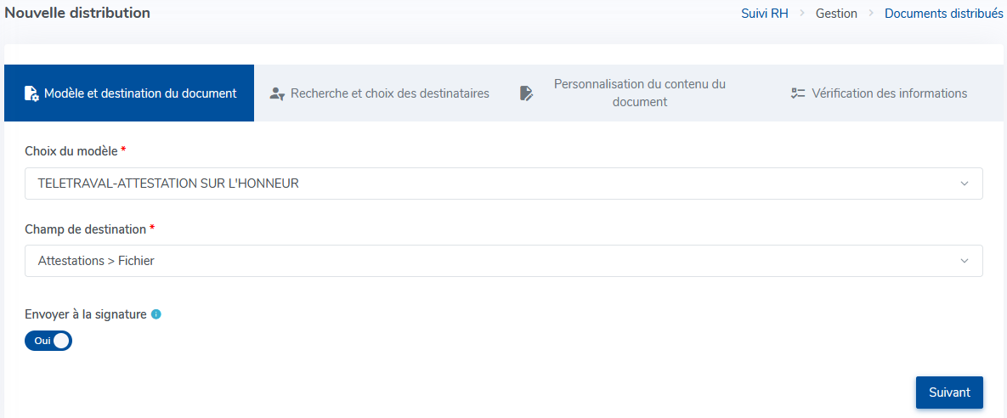Click the person filter icon for recipients
The width and height of the screenshot is (1007, 418).
pyautogui.click(x=277, y=93)
